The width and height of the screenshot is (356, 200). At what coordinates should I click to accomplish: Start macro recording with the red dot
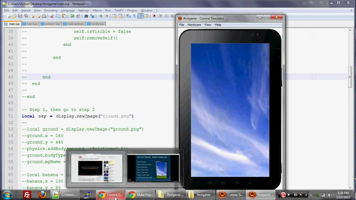[x=154, y=16]
